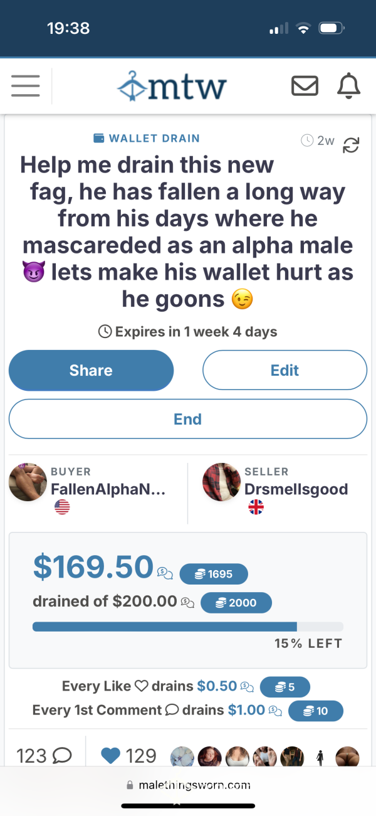Click the currency convert icon next to $169.50
The width and height of the screenshot is (376, 816).
(x=165, y=572)
